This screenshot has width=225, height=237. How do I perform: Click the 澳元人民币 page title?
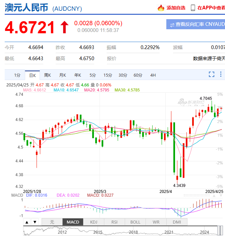(26, 7)
